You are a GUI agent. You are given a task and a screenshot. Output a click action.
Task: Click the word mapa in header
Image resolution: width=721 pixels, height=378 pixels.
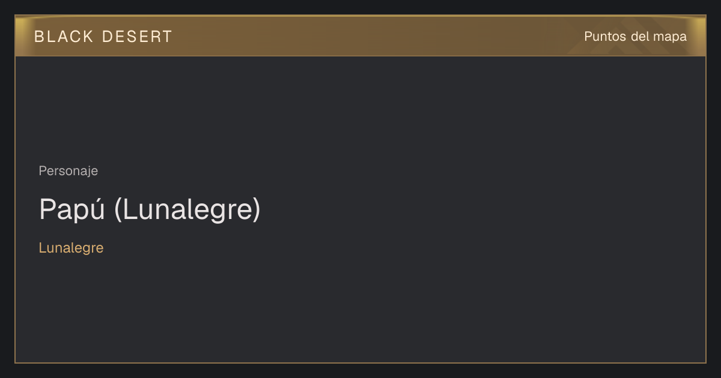pos(670,37)
